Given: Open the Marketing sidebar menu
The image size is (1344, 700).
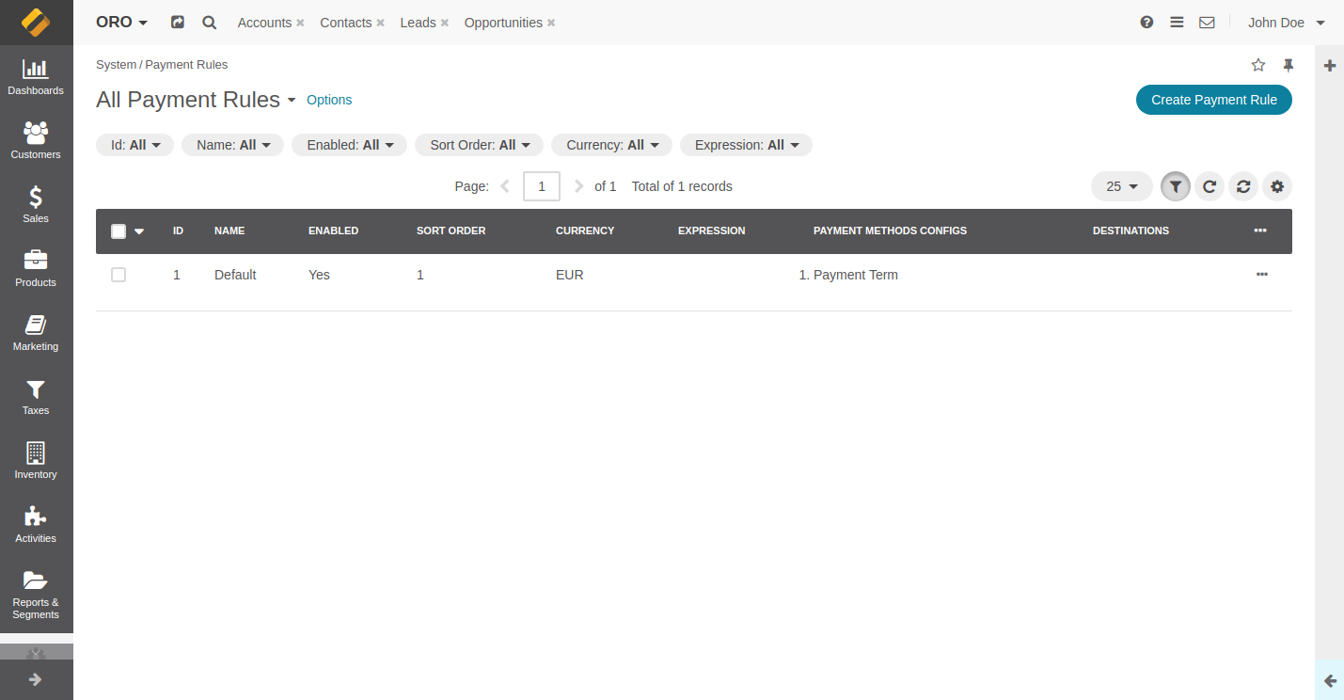Looking at the screenshot, I should click(x=36, y=333).
